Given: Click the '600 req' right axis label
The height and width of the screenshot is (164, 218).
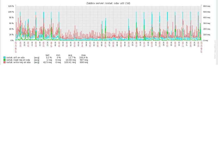Looking at the screenshot, I should click(x=207, y=6).
